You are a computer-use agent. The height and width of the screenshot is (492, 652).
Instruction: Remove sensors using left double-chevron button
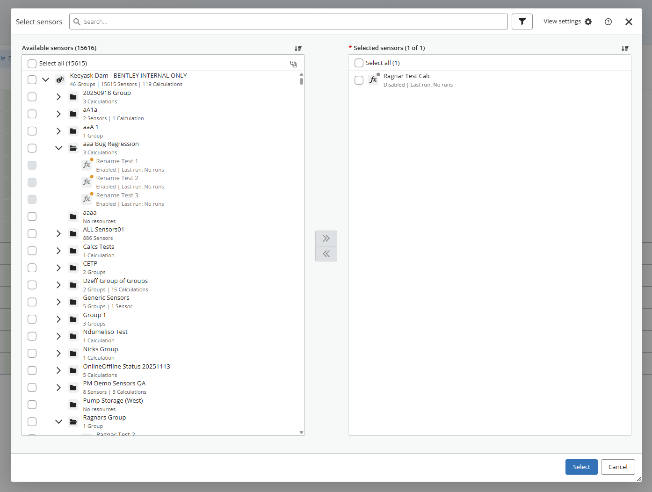coord(326,253)
